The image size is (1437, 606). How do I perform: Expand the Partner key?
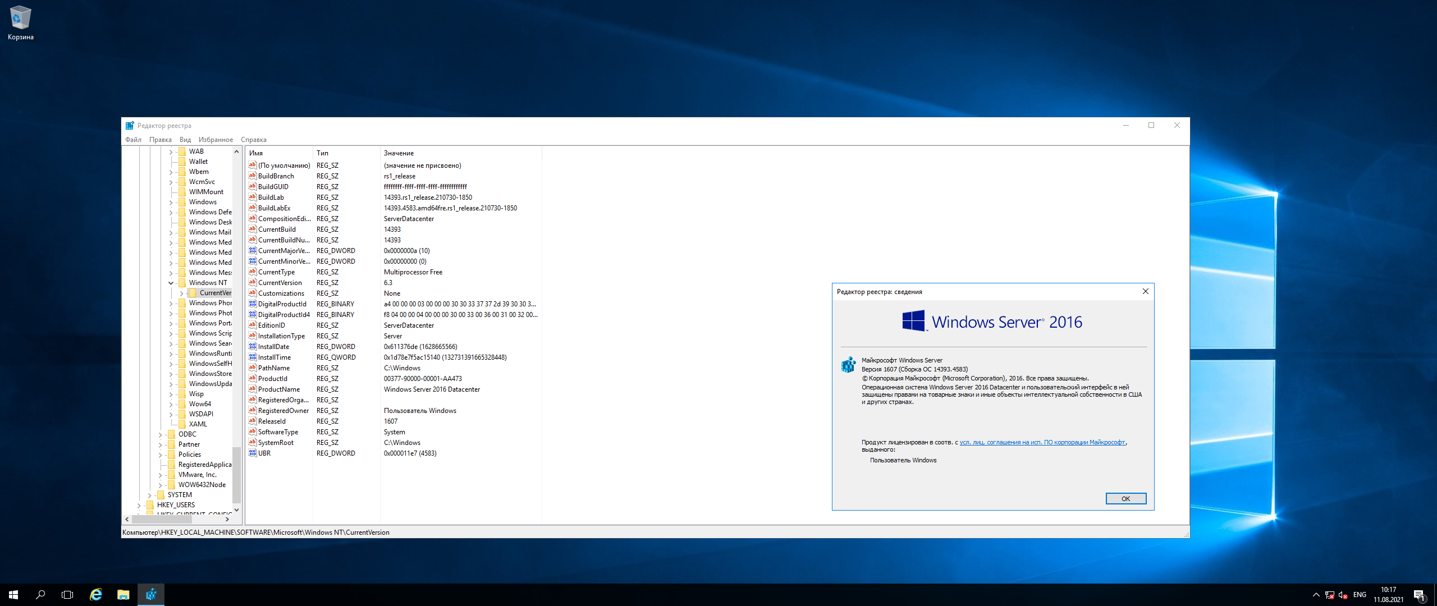[x=160, y=444]
